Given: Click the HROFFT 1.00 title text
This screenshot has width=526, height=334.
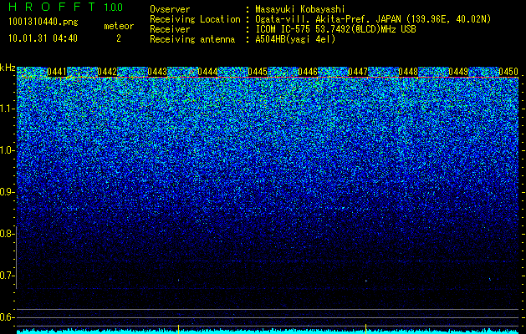Looking at the screenshot, I should click(65, 7).
